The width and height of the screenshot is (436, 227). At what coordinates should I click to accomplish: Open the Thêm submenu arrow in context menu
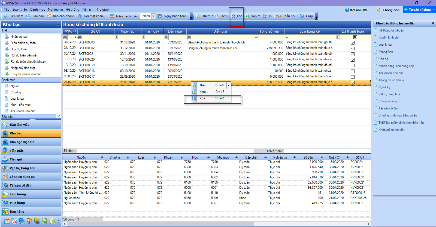pyautogui.click(x=228, y=85)
